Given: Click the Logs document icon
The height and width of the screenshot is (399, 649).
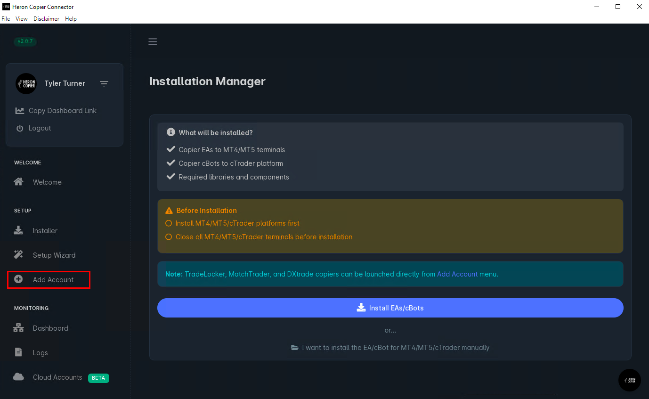Looking at the screenshot, I should (18, 352).
